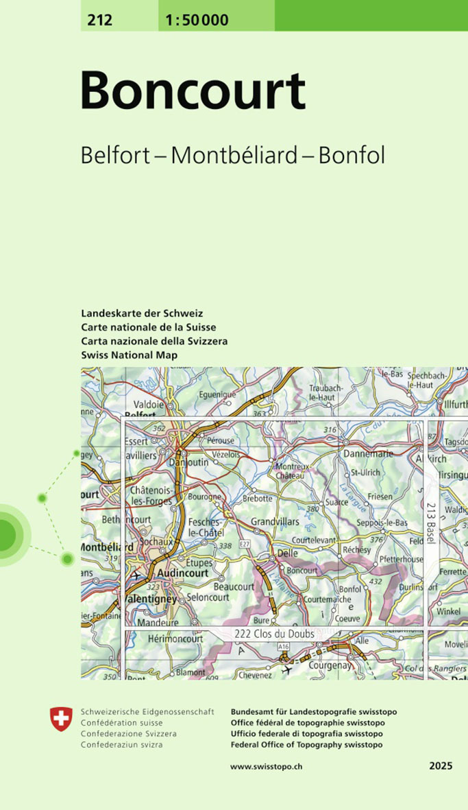Click the 1:50 000 scale label
The width and height of the screenshot is (468, 810).
[198, 20]
